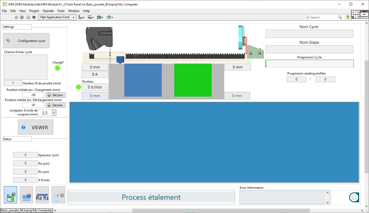Pause execution with the Pause button
This screenshot has width=369, height=213.
point(34,17)
